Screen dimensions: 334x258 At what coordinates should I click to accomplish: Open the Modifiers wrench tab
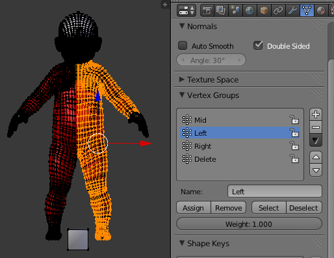[x=292, y=10]
